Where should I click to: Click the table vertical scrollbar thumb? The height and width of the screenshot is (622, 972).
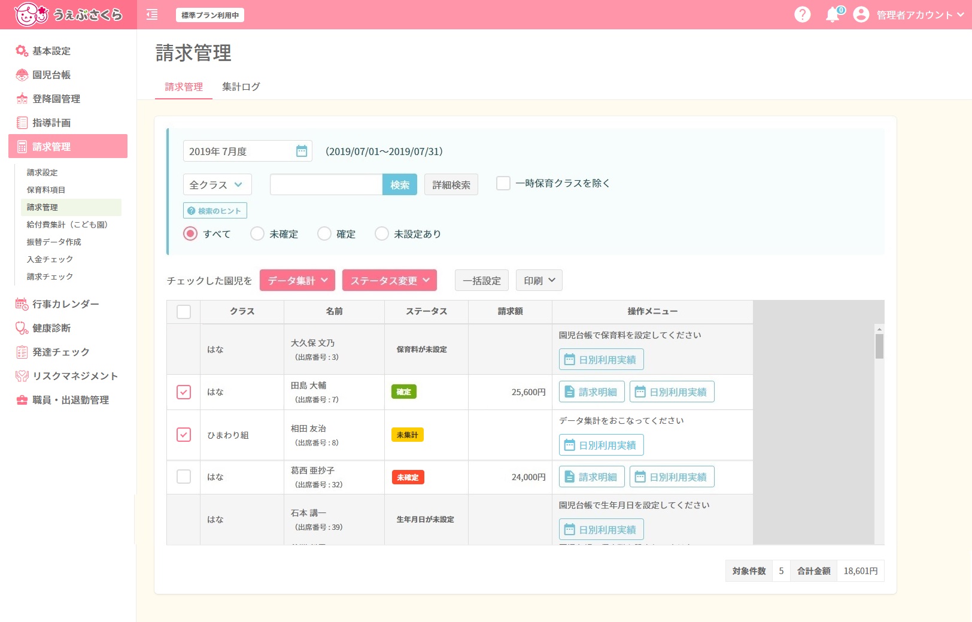pos(879,346)
